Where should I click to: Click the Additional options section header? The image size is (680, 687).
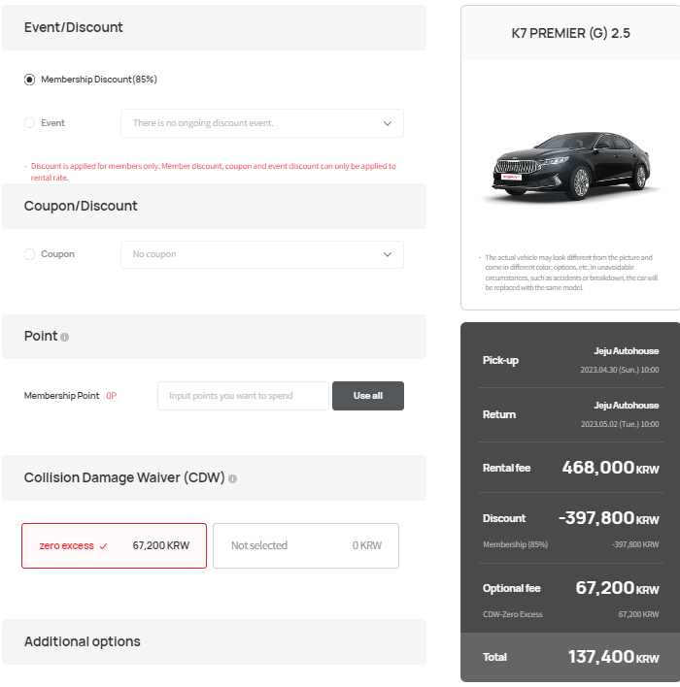click(x=214, y=641)
